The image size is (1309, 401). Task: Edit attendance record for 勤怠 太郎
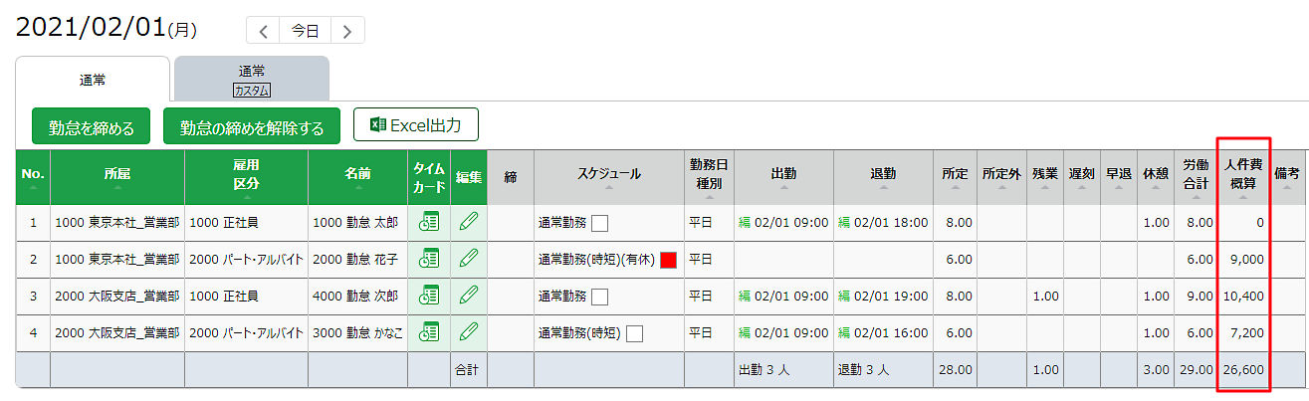(469, 223)
